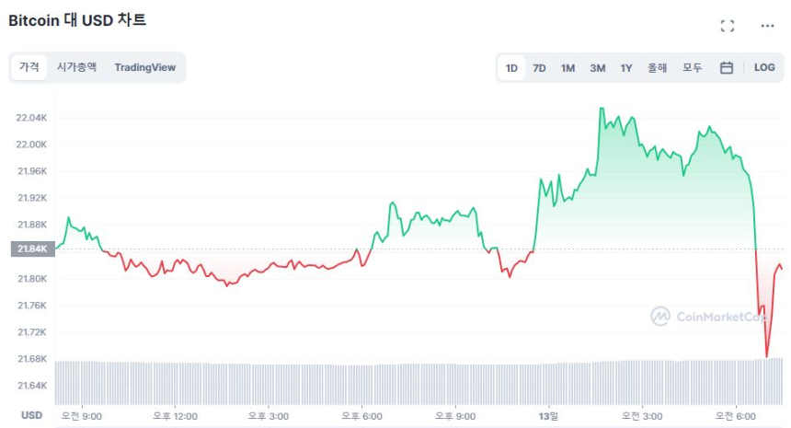Viewport: 791px width, 428px height.
Task: Open fullscreen chart view icon
Action: pyautogui.click(x=727, y=26)
